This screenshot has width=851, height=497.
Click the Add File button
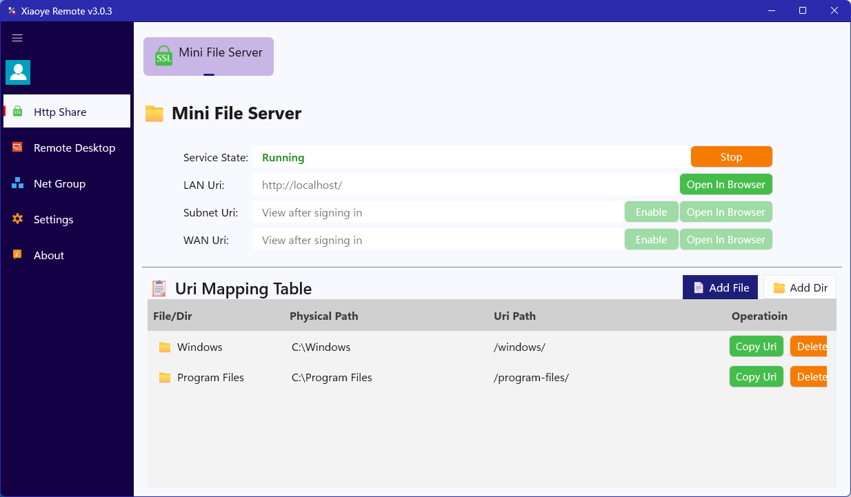tap(720, 287)
